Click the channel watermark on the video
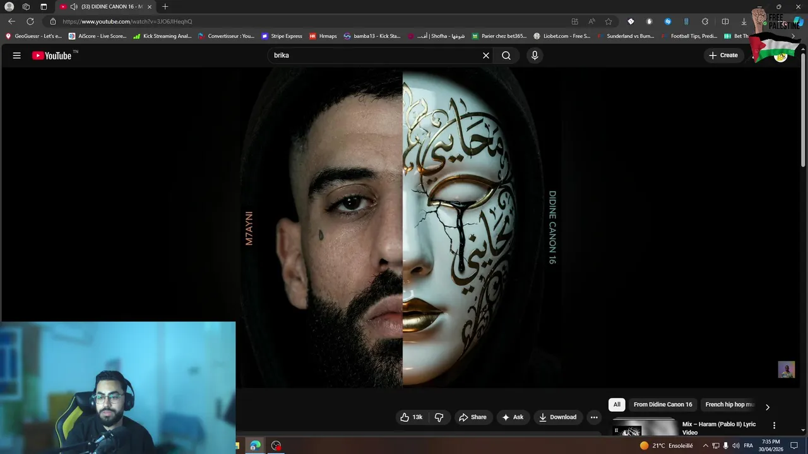Image resolution: width=808 pixels, height=454 pixels. point(787,370)
